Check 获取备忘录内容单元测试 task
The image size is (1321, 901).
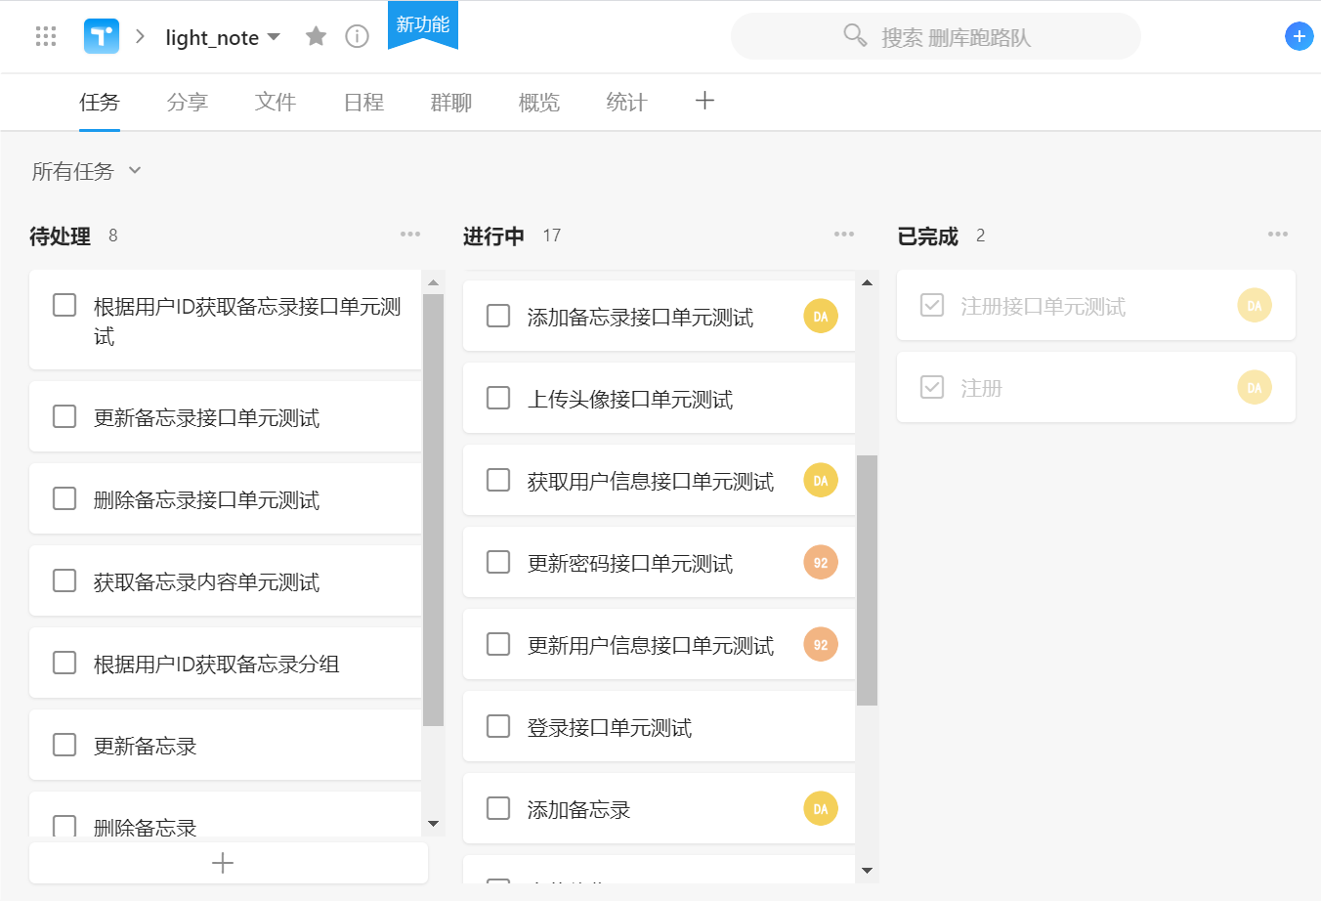pyautogui.click(x=64, y=580)
